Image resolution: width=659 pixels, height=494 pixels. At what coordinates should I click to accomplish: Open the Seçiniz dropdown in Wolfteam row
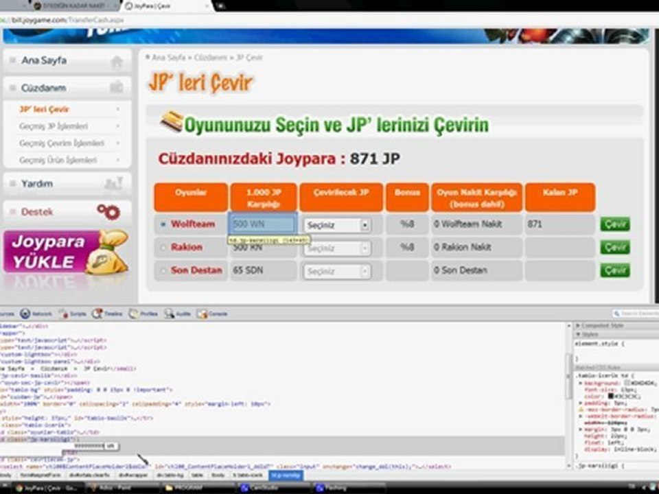[x=337, y=225]
